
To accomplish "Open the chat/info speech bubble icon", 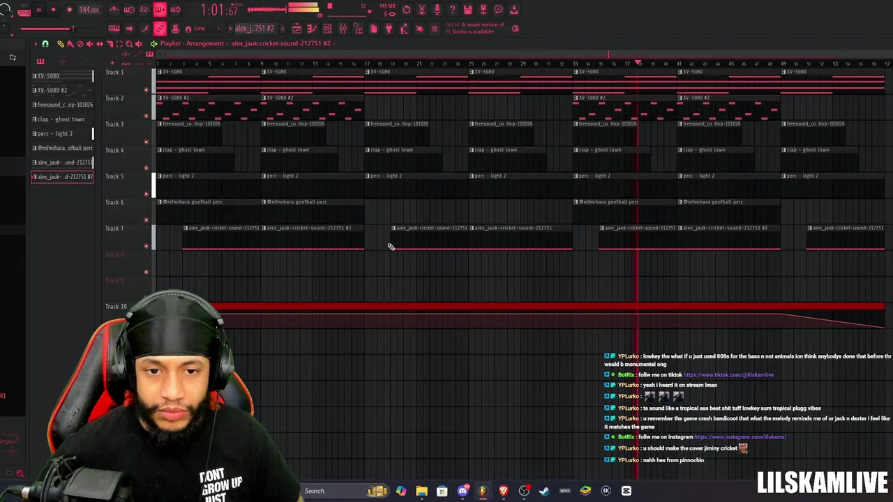I will tap(499, 10).
